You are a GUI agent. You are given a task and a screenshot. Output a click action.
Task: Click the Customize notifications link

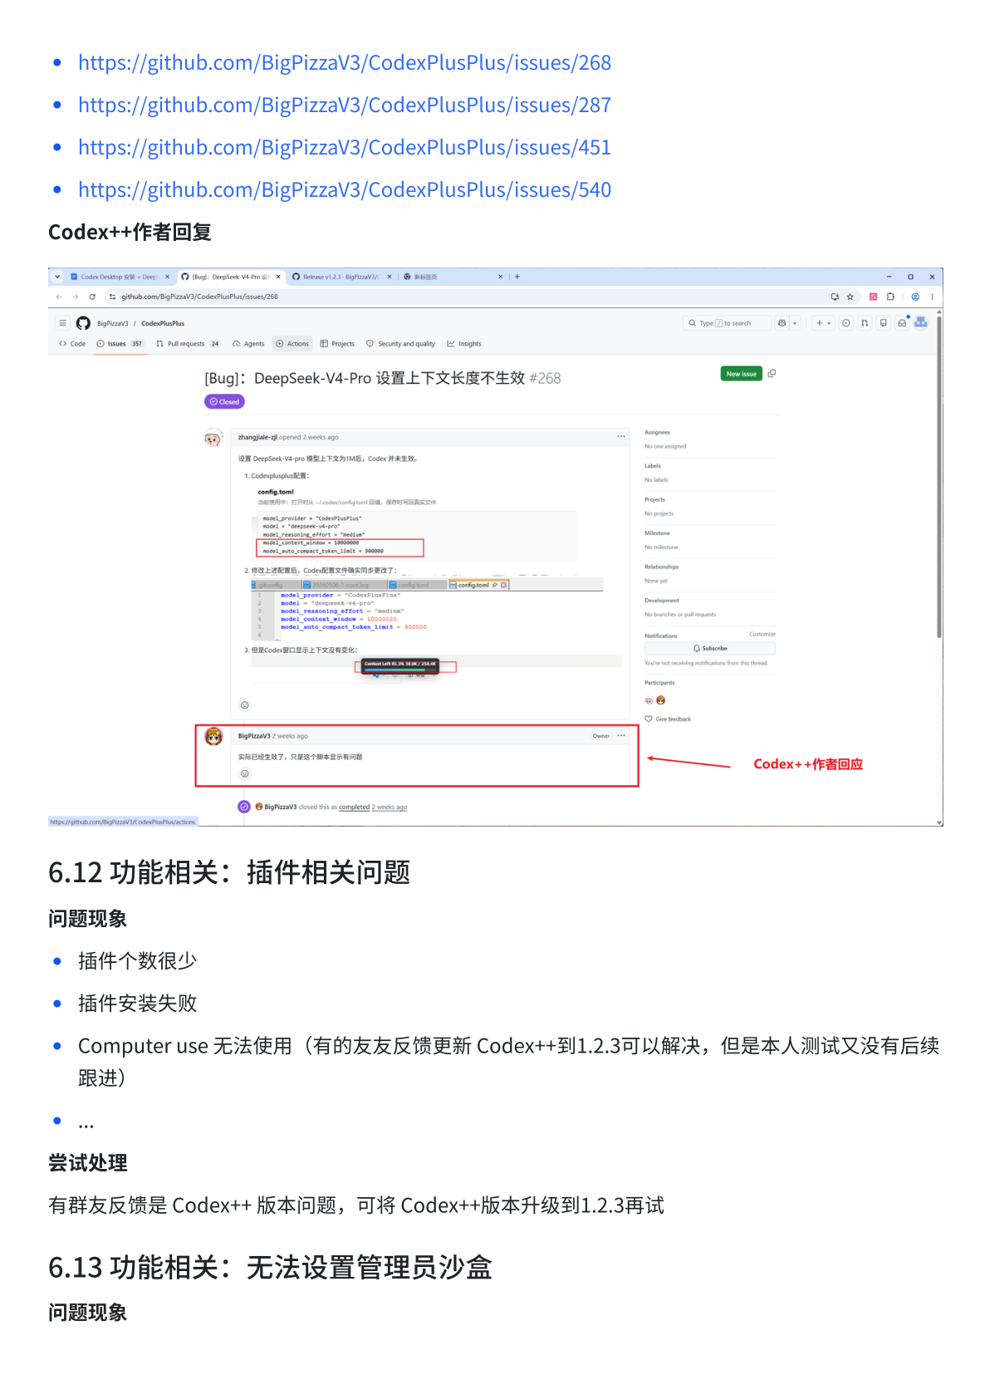(762, 635)
